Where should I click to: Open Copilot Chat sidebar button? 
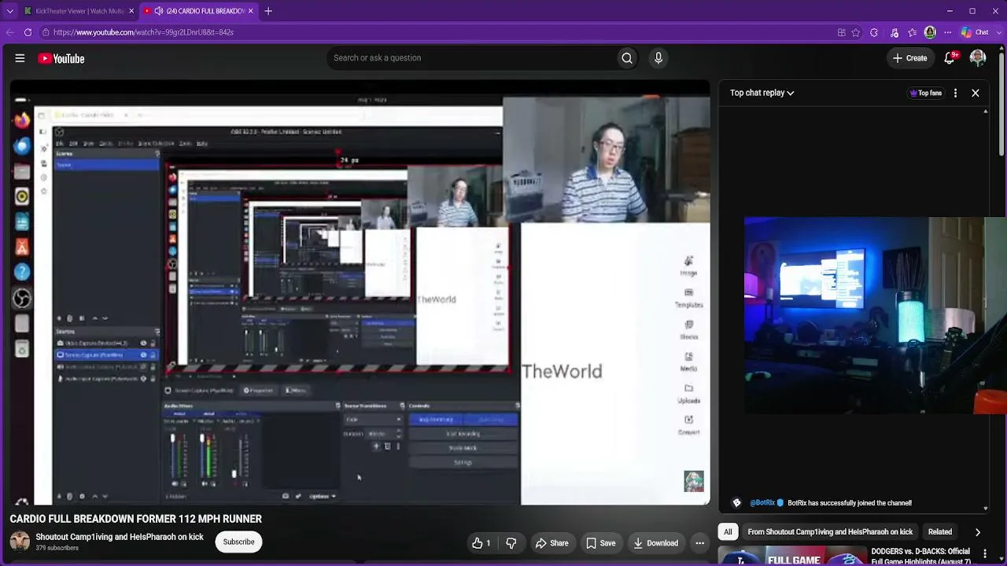tap(976, 32)
